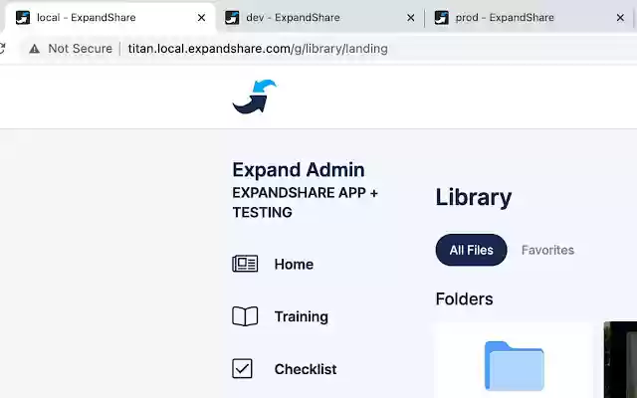
Task: Click the Checklist checkmark icon
Action: (242, 368)
